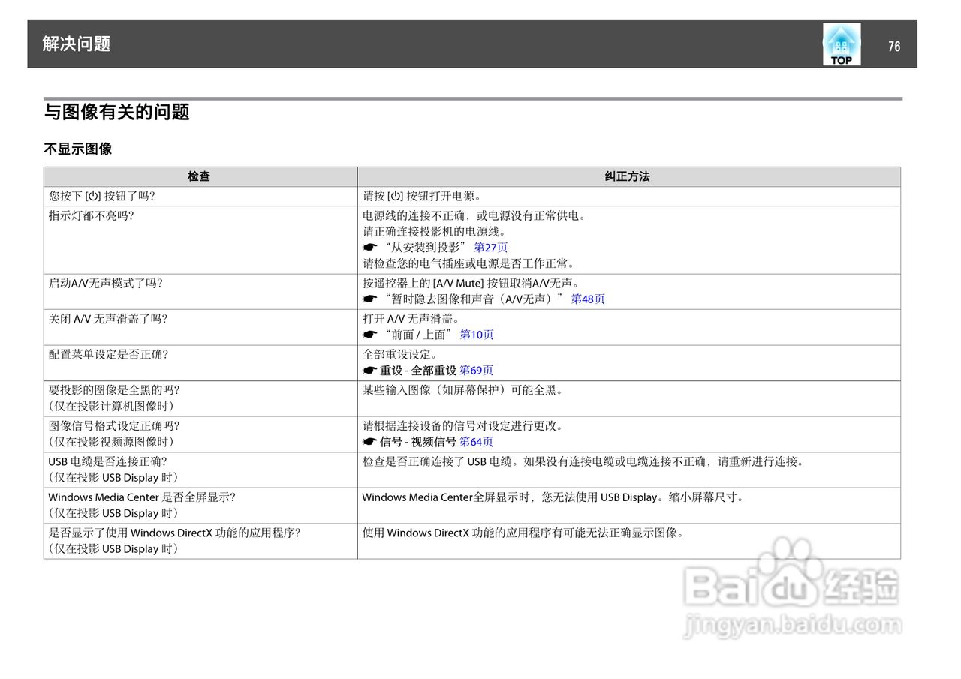The height and width of the screenshot is (679, 961).
Task: Select the 检查 column header
Action: point(200,176)
